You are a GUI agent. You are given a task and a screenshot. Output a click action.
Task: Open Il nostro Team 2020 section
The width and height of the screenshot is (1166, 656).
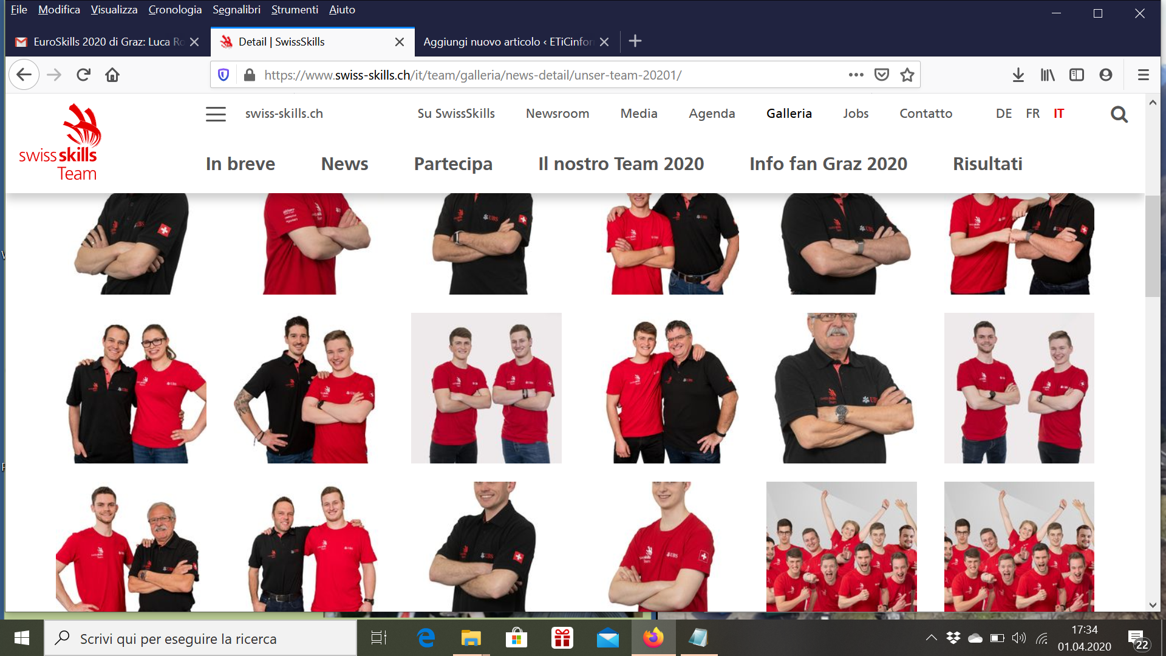tap(621, 164)
